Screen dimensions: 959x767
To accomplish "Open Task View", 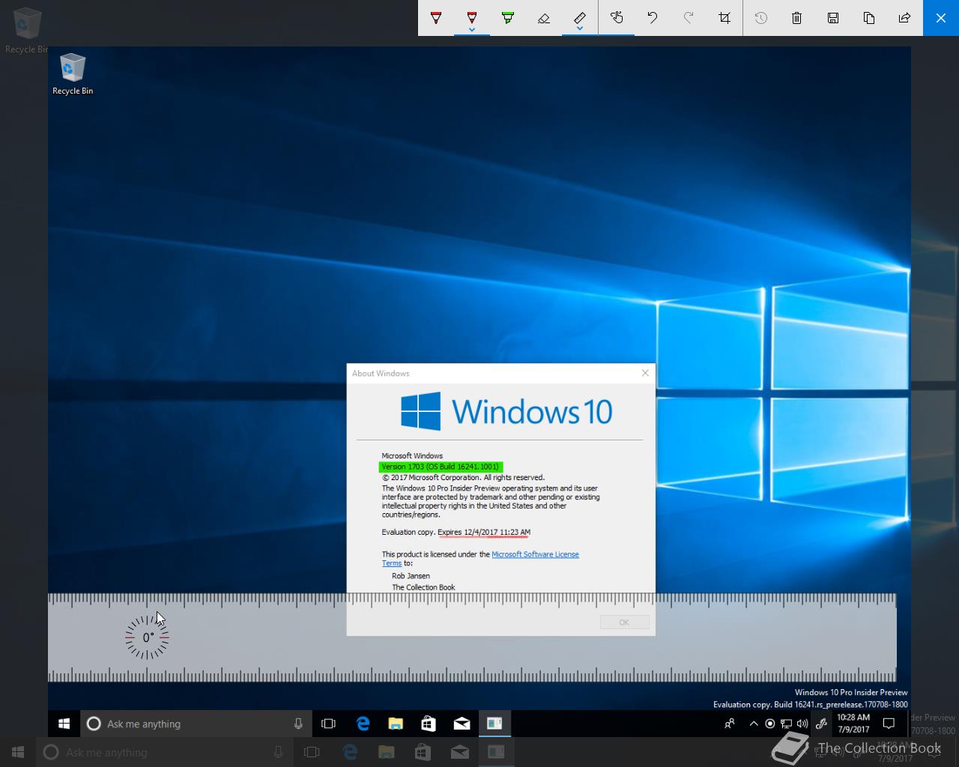I will (328, 724).
